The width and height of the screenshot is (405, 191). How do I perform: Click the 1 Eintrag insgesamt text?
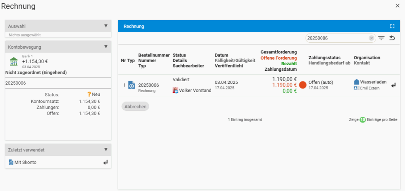pyautogui.click(x=245, y=120)
